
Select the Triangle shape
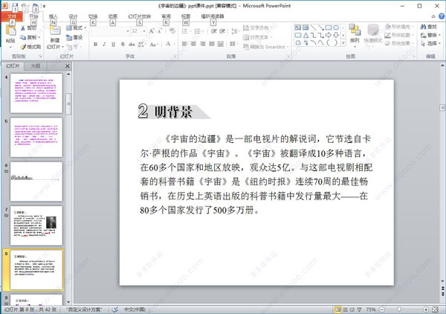point(306,35)
